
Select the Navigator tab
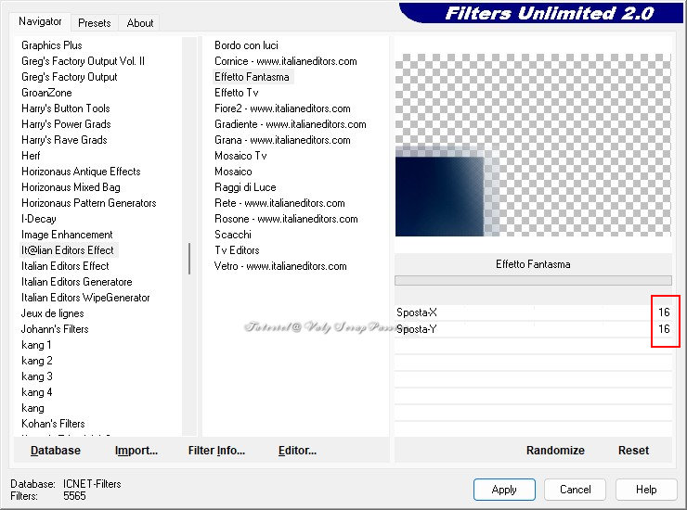click(x=41, y=21)
